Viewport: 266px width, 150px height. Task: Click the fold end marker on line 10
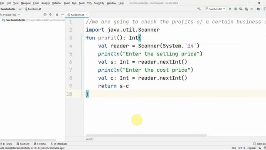click(84, 94)
